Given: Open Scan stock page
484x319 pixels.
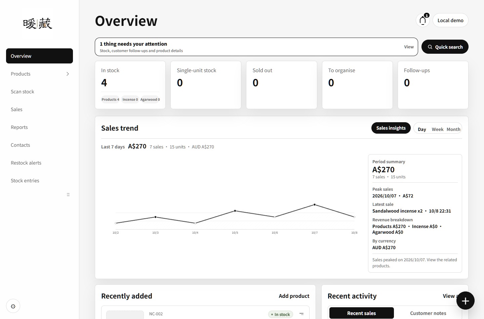Looking at the screenshot, I should pyautogui.click(x=39, y=92).
